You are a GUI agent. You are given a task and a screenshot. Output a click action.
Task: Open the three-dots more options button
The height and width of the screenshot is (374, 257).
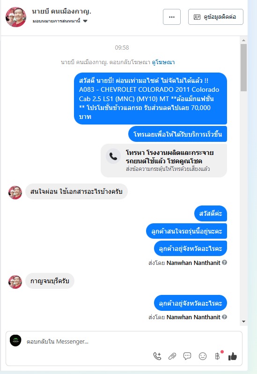[172, 17]
